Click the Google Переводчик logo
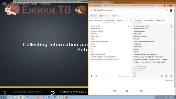The image size is (176, 99). point(103,10)
